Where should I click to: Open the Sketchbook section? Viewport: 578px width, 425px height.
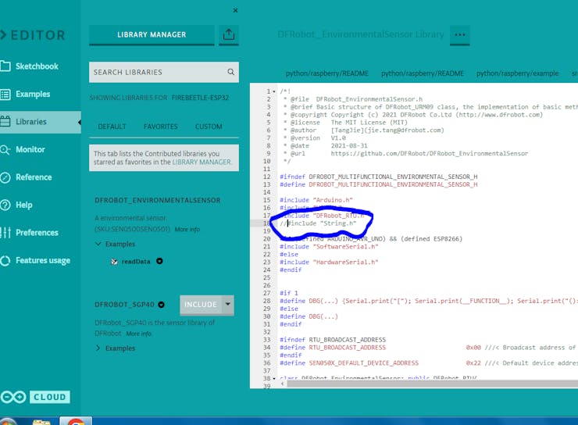coord(37,66)
